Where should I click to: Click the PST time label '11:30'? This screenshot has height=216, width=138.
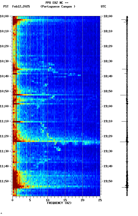click(4, 151)
